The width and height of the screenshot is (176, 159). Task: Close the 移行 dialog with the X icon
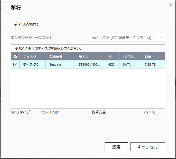171,5
